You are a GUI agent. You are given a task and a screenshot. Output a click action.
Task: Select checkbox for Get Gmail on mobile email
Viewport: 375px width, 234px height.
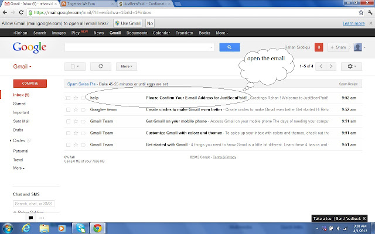(68, 121)
